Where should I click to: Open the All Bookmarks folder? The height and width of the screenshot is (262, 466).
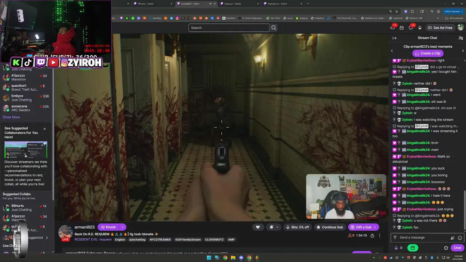tap(454, 18)
